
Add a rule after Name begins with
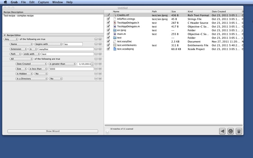point(100,44)
